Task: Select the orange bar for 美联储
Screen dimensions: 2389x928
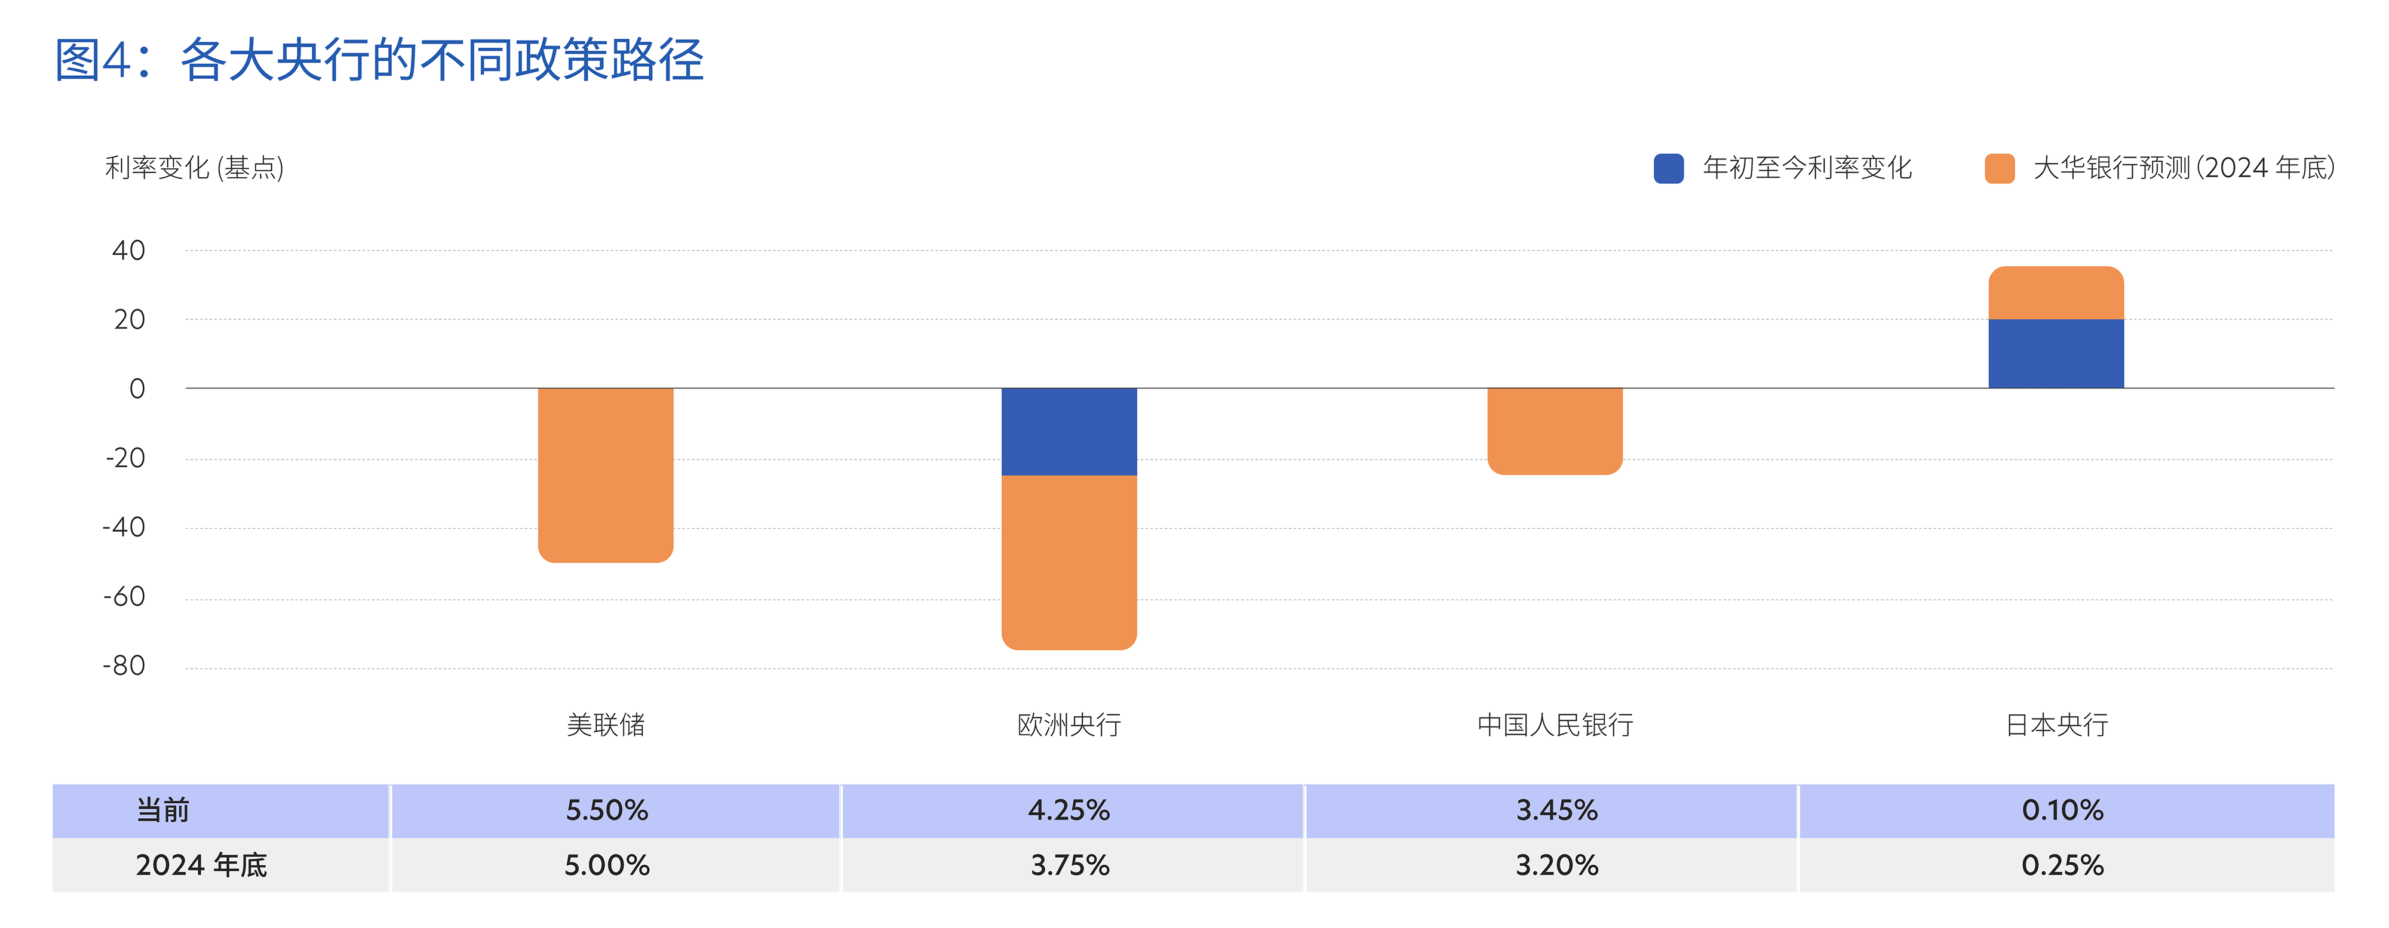Action: [606, 474]
